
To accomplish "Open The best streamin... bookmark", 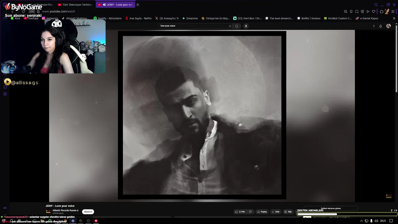I will coord(279,18).
